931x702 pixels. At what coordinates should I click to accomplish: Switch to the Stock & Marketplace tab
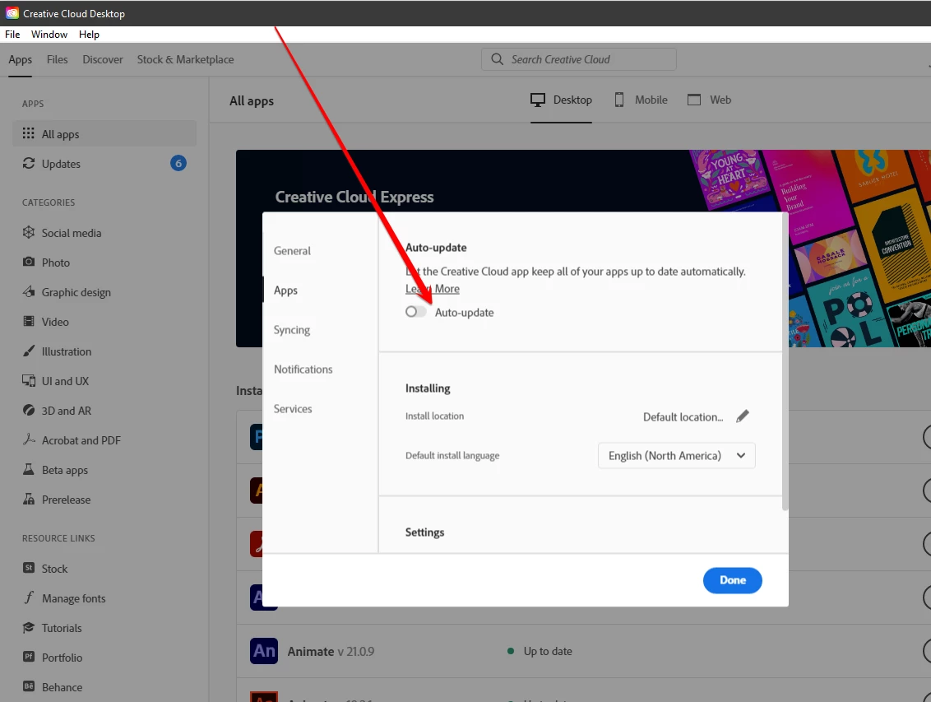click(x=185, y=59)
